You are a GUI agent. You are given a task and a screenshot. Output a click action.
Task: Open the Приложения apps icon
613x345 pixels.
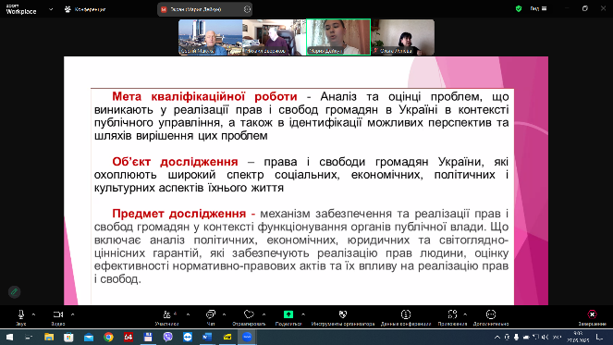coord(452,314)
